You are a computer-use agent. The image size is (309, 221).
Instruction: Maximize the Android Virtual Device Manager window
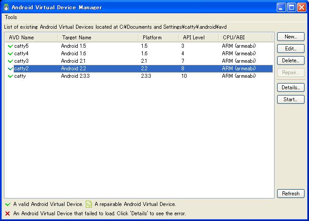pos(291,7)
